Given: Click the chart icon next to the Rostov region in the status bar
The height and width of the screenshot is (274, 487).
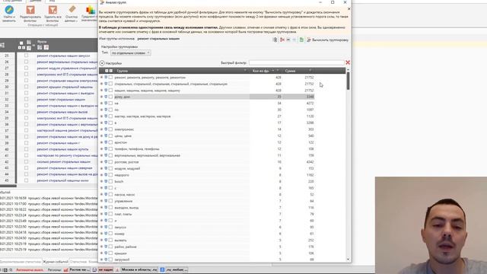Looking at the screenshot, I should point(65,270).
